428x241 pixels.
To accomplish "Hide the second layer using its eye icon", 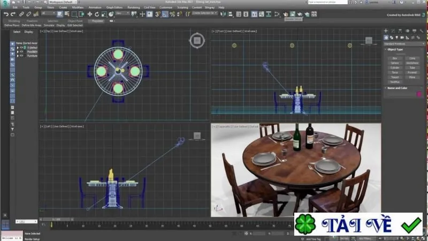I will [21, 51].
